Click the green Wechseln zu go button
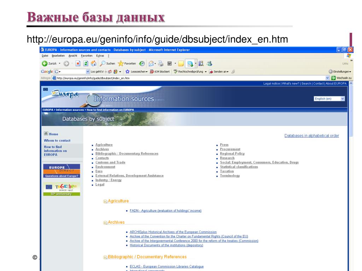The width and height of the screenshot is (362, 271). point(341,78)
